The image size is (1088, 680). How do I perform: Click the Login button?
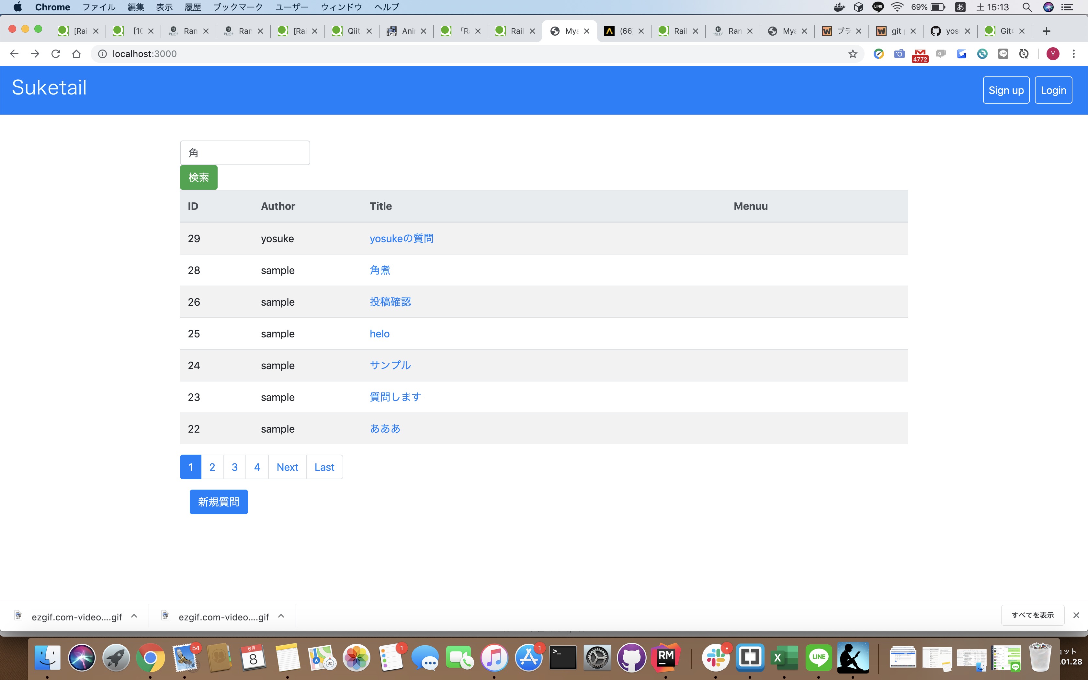tap(1053, 90)
